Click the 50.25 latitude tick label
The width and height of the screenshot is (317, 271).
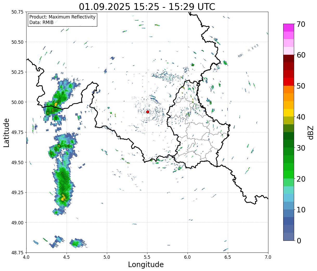coord(17,72)
